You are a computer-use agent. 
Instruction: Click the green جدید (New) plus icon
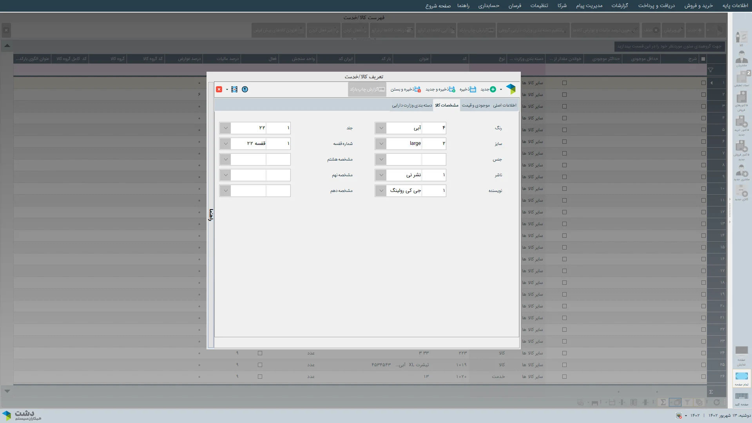(x=493, y=89)
